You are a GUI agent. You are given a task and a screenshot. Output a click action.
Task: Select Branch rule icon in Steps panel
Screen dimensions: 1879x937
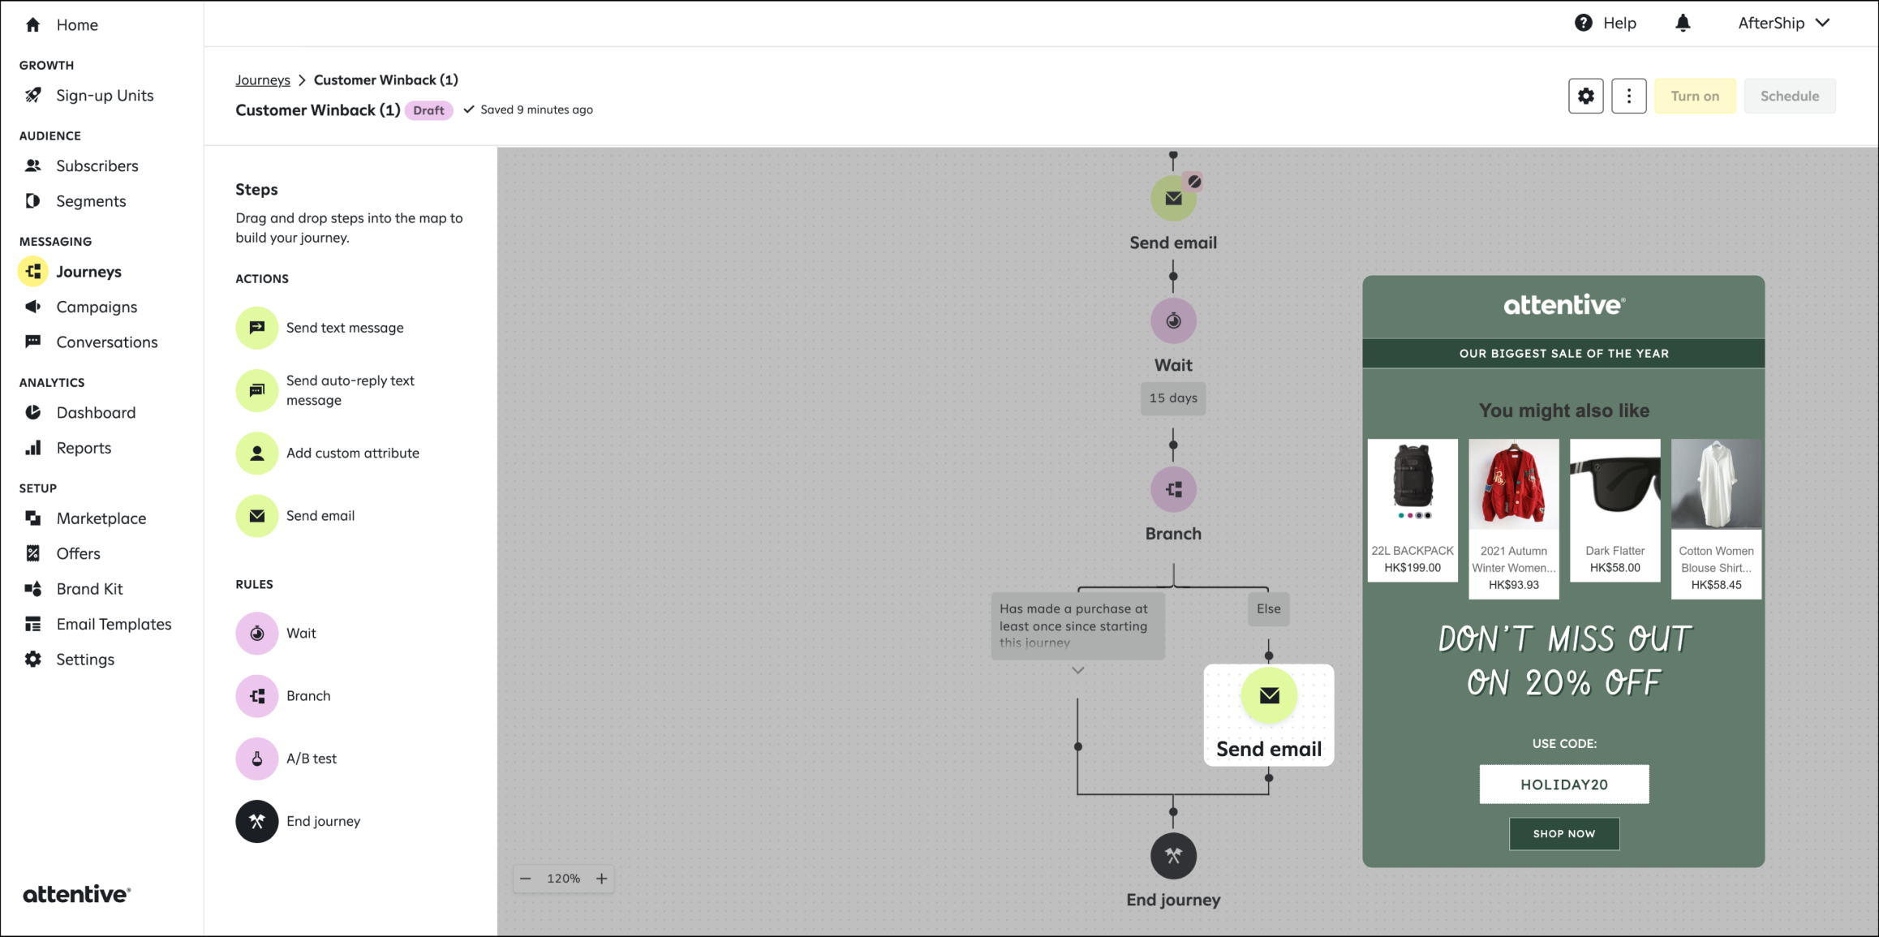257,696
